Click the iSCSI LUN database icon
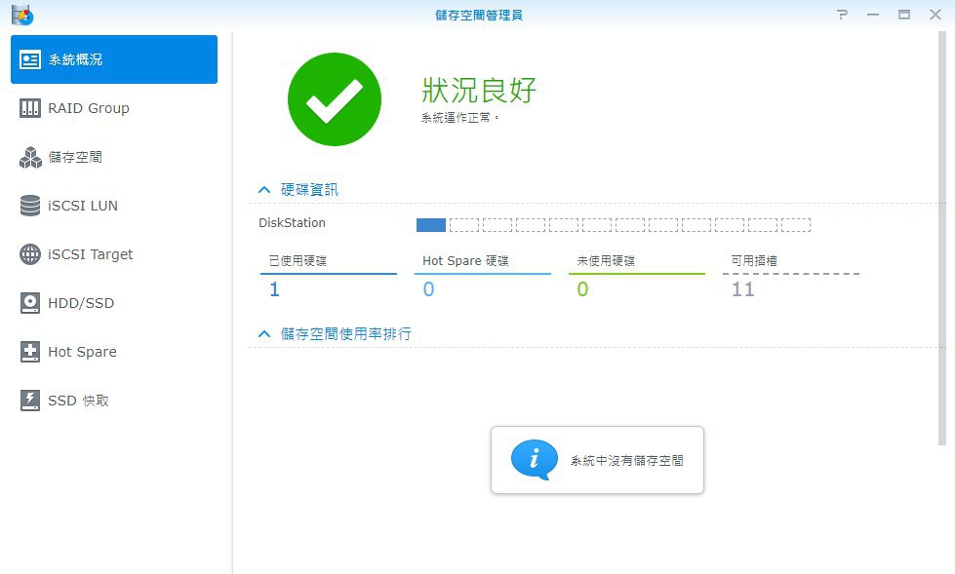 click(x=30, y=206)
